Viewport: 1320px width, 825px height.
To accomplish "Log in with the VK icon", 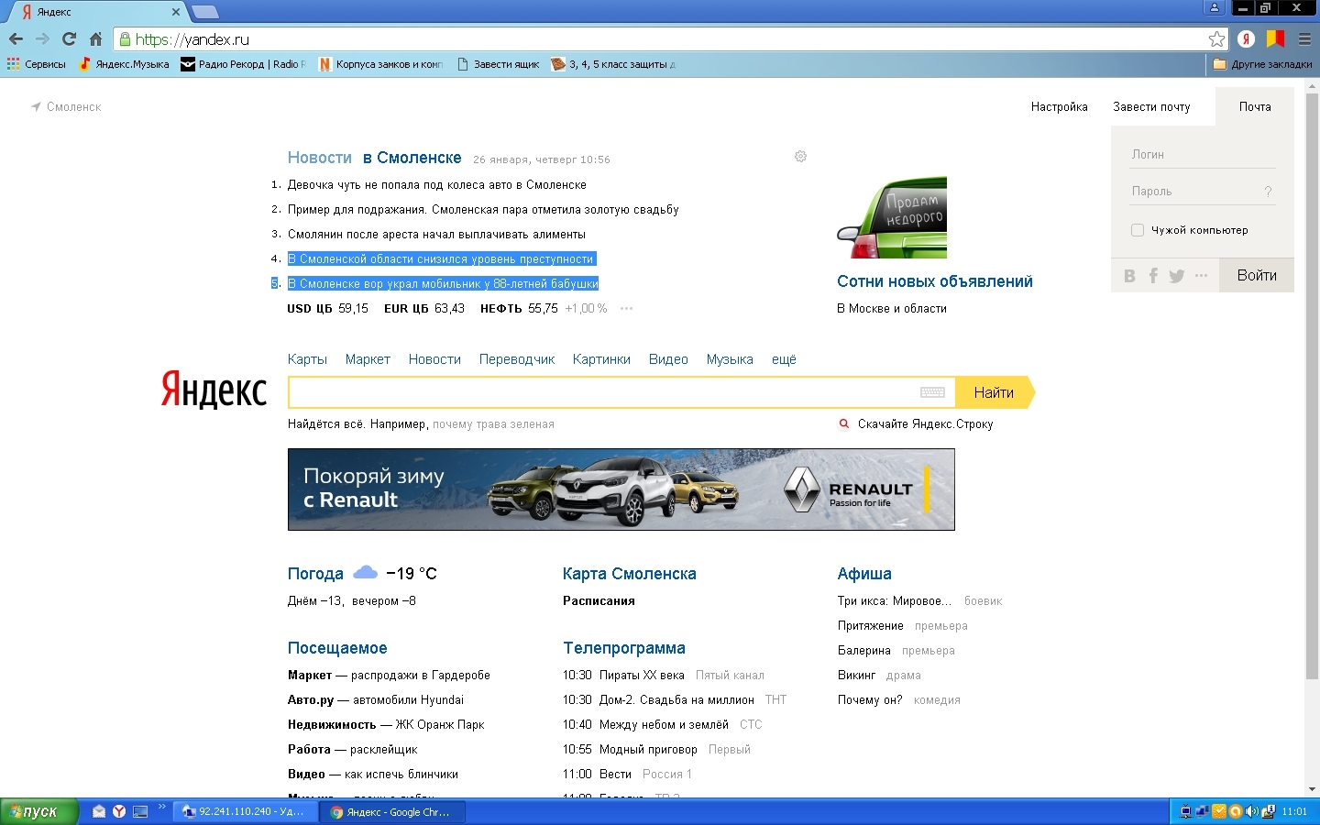I will click(x=1129, y=276).
